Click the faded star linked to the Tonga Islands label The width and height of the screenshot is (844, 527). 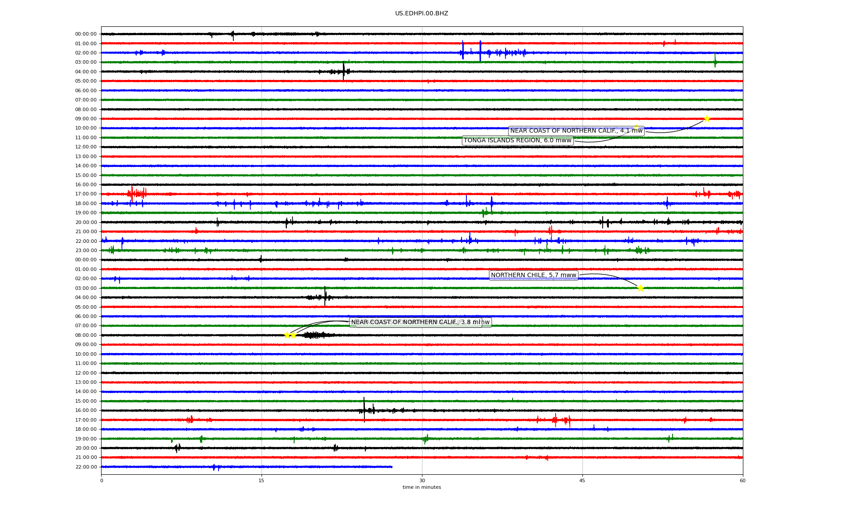(x=636, y=127)
